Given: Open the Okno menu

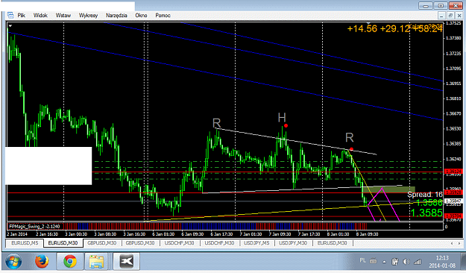Looking at the screenshot, I should point(141,15).
